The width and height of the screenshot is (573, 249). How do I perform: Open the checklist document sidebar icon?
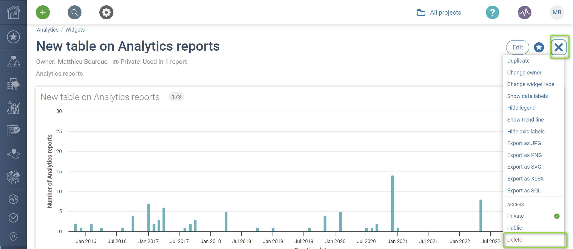pyautogui.click(x=13, y=130)
